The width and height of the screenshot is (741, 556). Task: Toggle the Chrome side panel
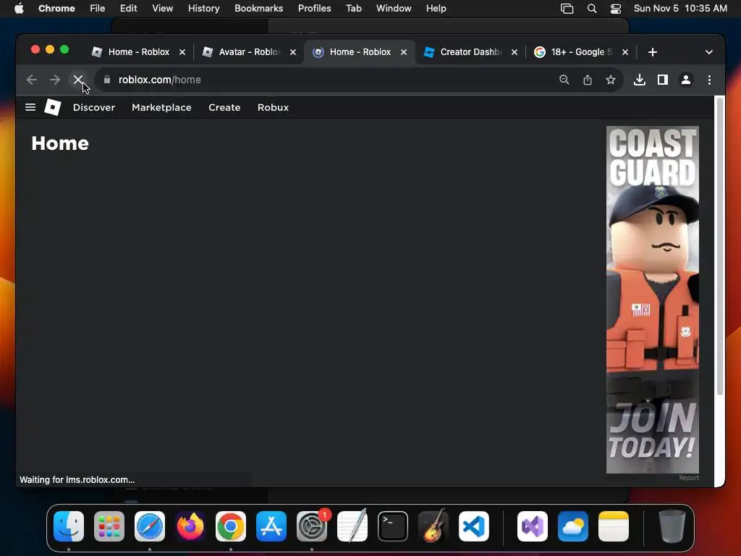pos(663,80)
